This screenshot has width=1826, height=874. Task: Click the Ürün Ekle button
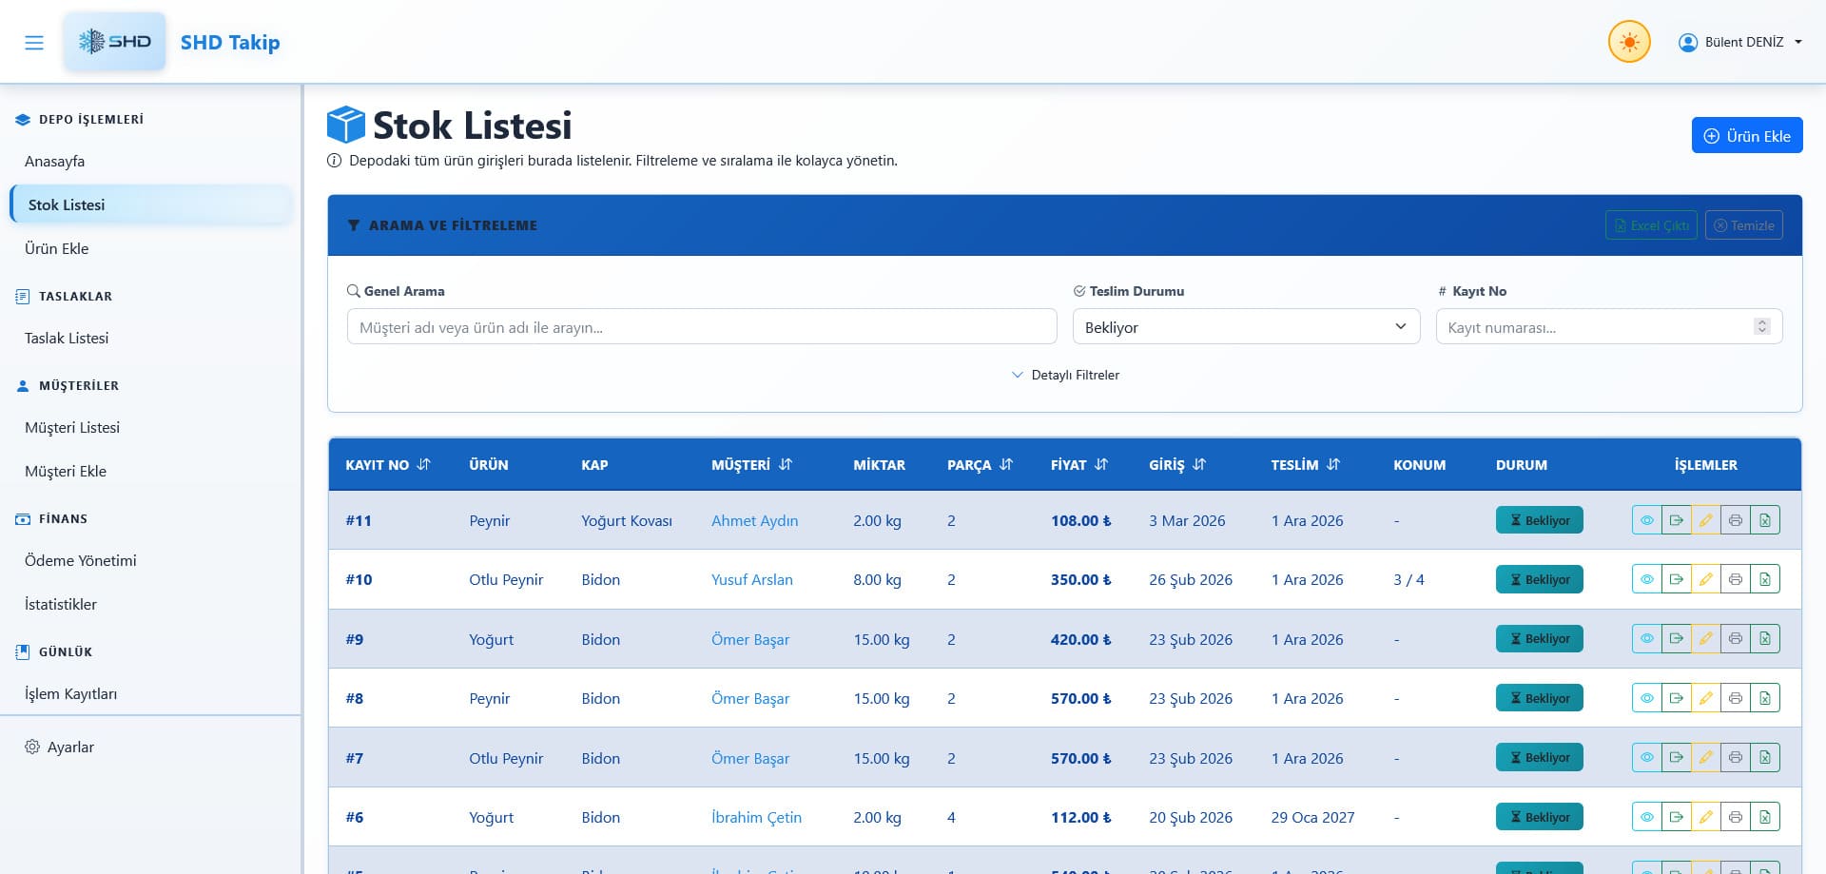pos(1746,136)
